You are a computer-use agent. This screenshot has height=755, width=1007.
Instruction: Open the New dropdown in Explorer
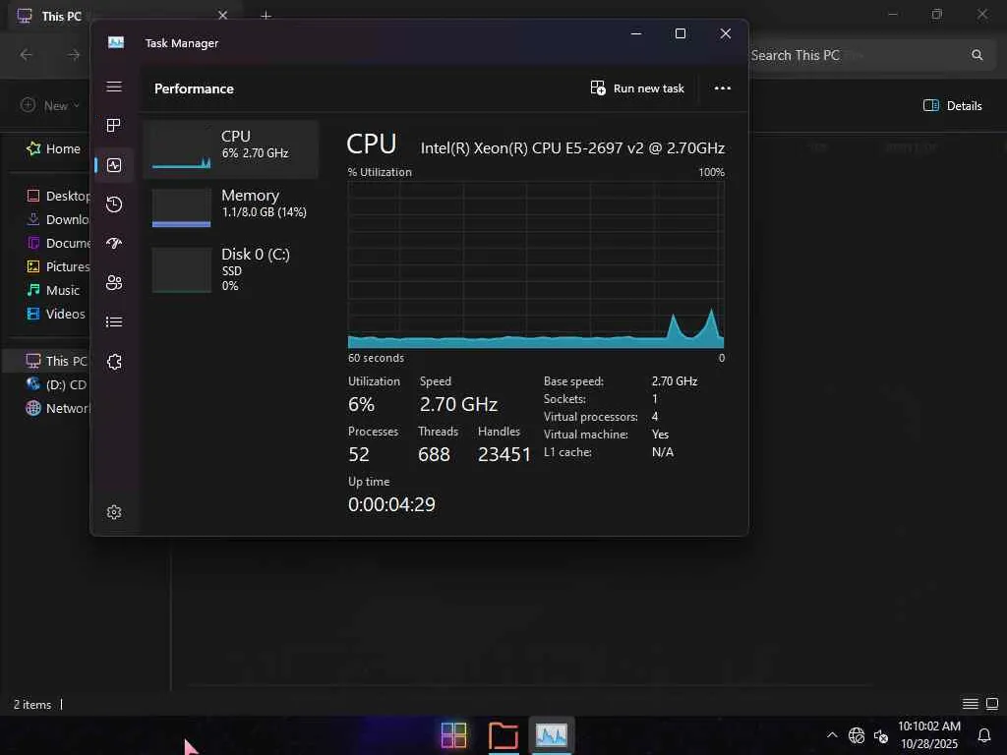coord(50,105)
